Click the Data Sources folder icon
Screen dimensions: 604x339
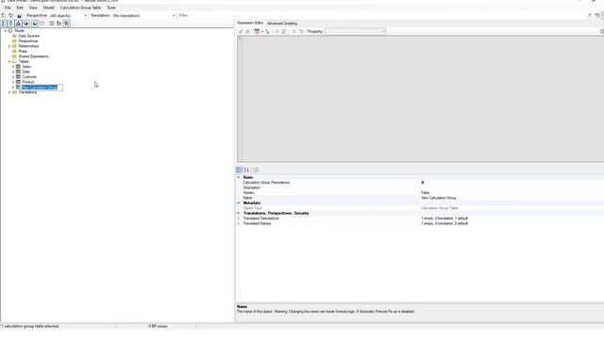(x=14, y=36)
